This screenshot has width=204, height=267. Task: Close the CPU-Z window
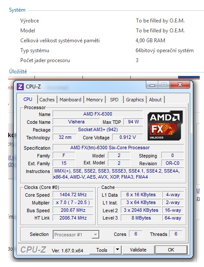click(180, 85)
